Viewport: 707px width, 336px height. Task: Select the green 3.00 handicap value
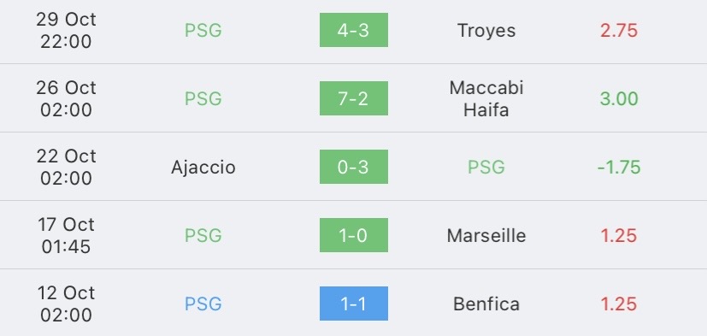(x=619, y=99)
